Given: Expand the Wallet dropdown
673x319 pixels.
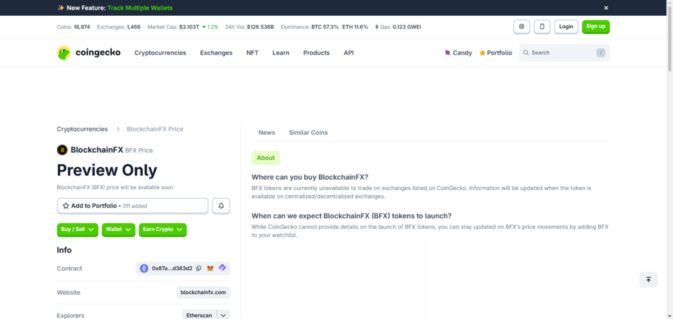Looking at the screenshot, I should (118, 230).
